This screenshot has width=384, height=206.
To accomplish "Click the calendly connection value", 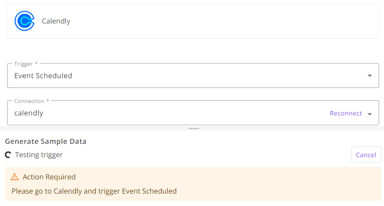I will coord(28,113).
